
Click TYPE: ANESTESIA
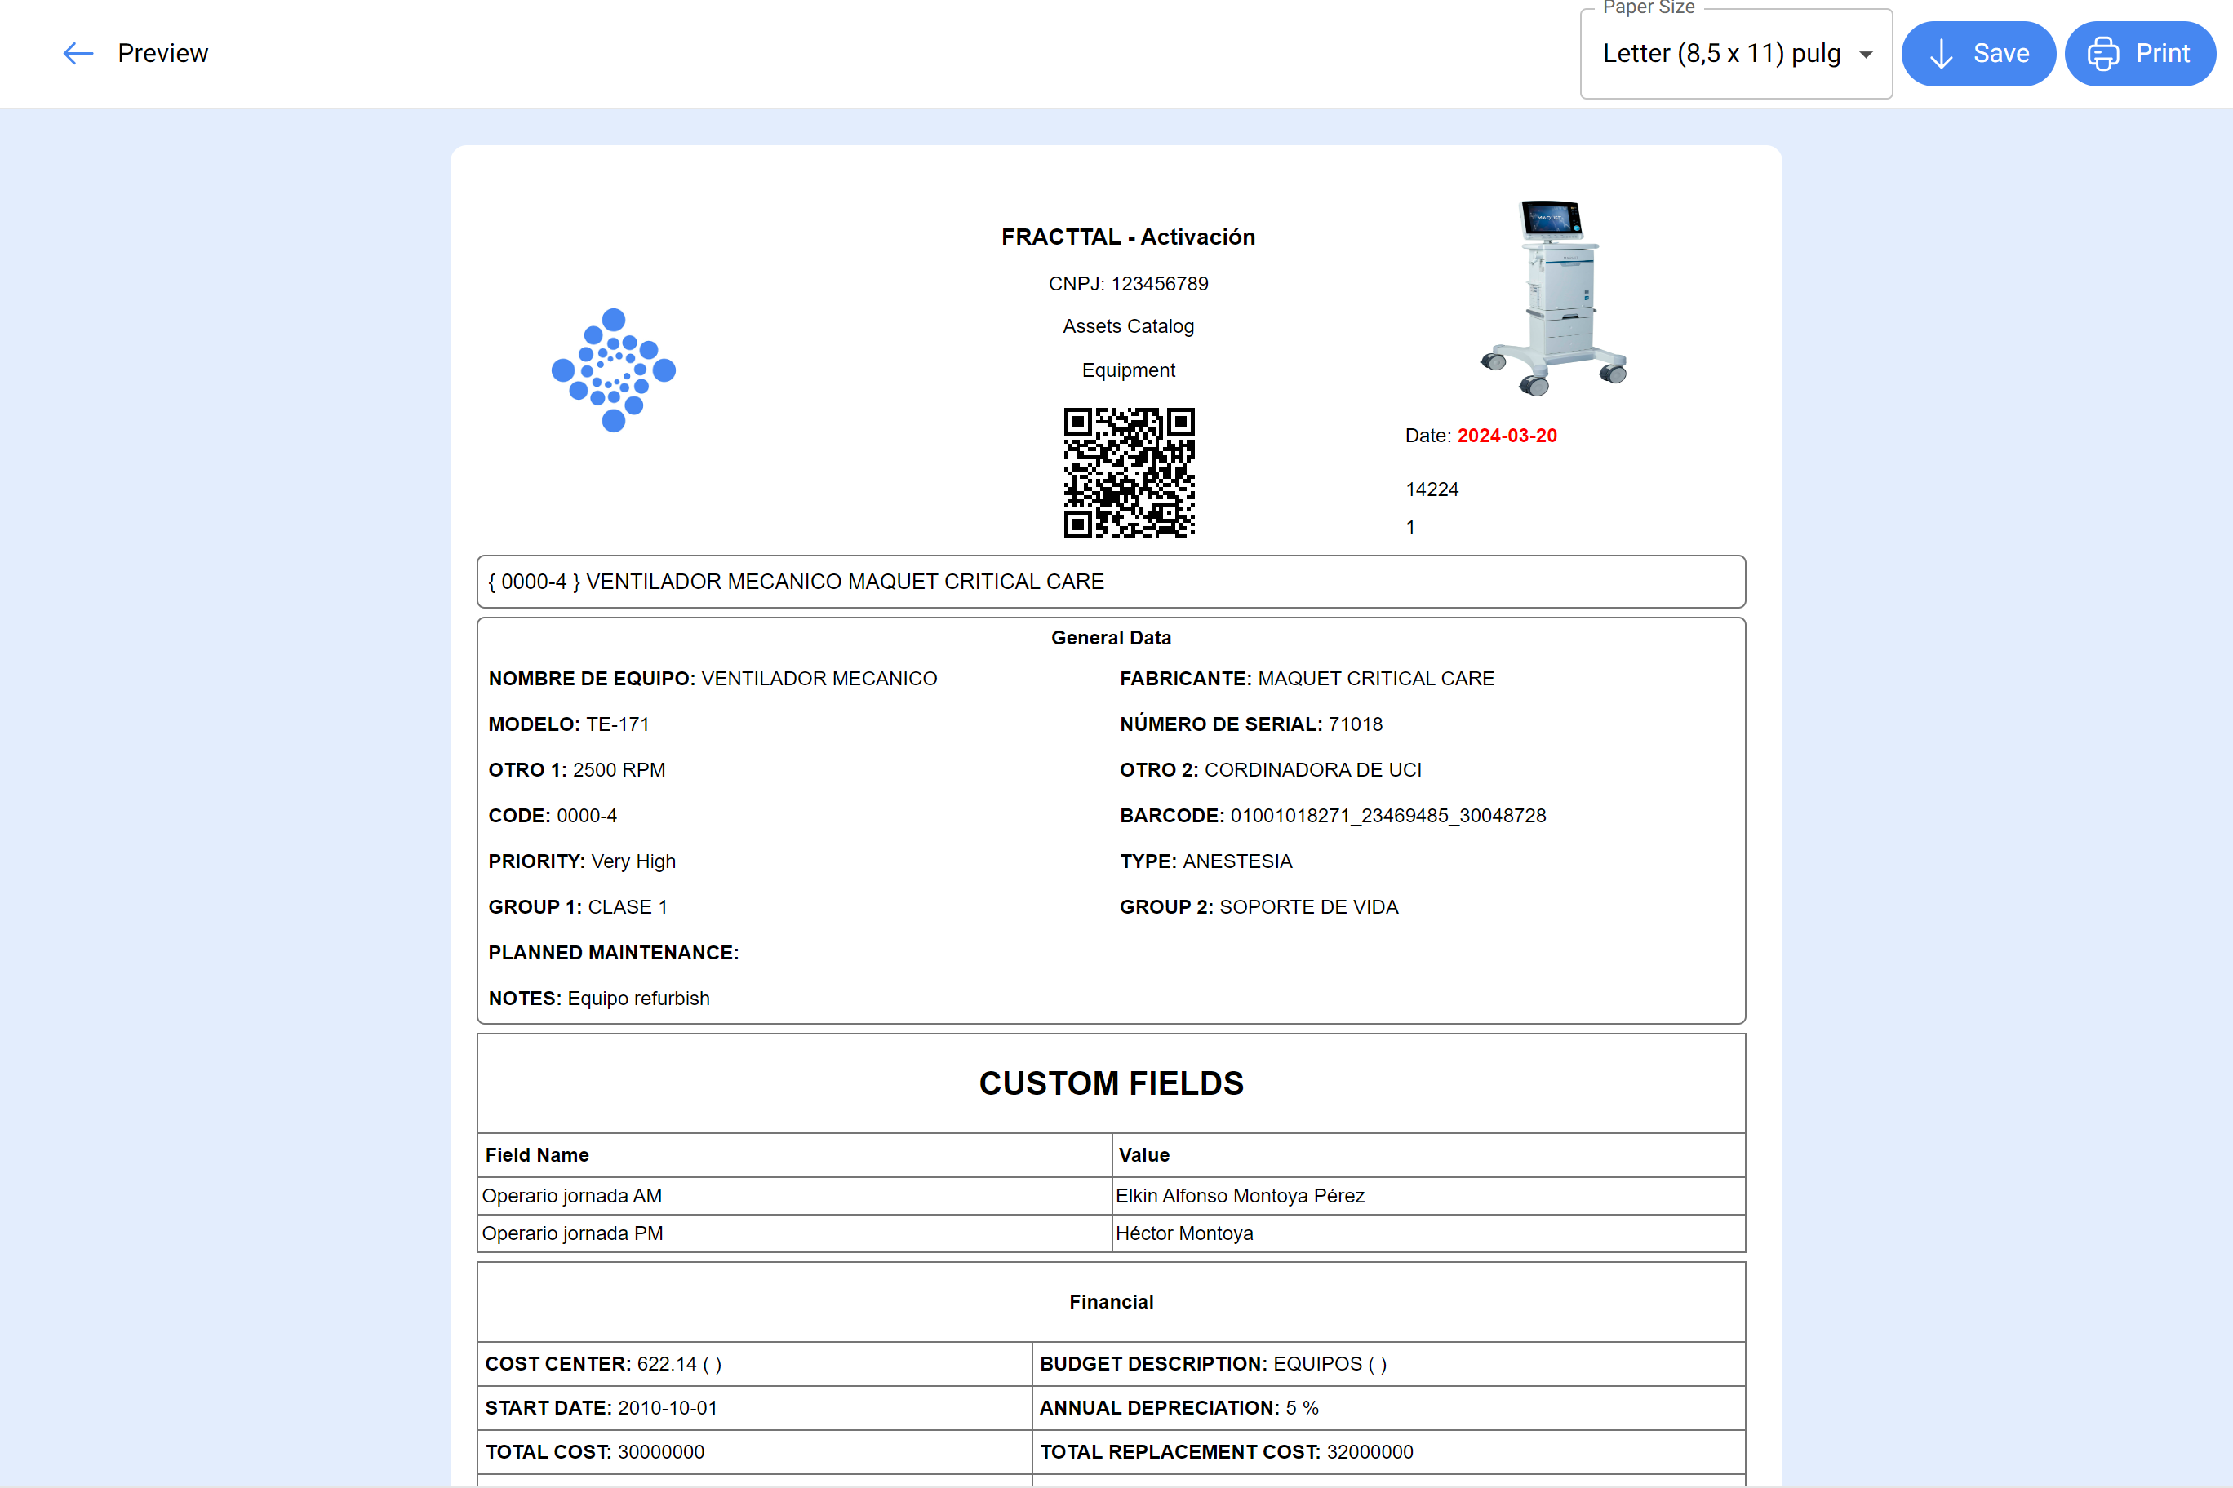1205,861
